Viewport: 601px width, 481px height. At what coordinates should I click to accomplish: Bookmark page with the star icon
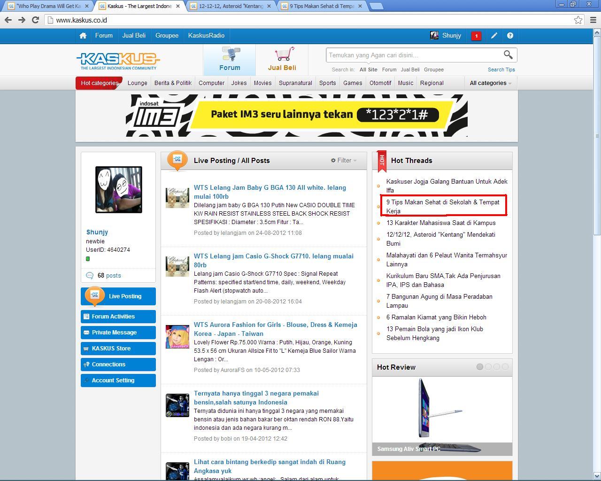578,20
